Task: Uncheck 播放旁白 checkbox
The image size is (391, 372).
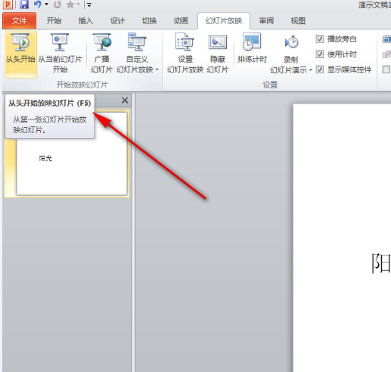Action: 320,39
